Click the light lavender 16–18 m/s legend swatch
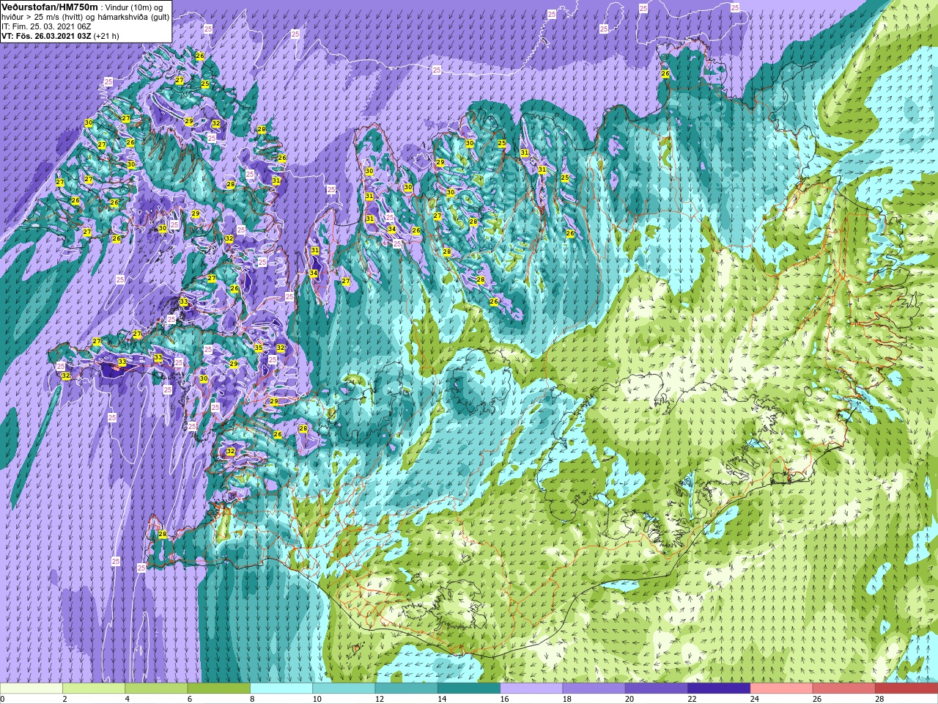The width and height of the screenshot is (938, 704). click(x=531, y=689)
